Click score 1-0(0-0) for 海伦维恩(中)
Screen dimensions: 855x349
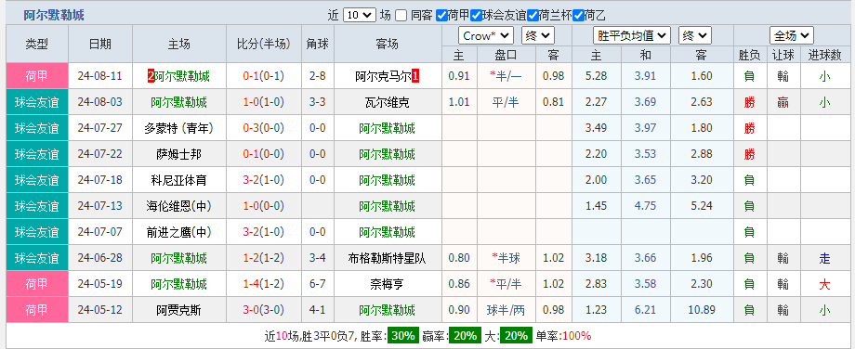point(264,206)
